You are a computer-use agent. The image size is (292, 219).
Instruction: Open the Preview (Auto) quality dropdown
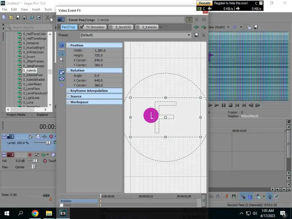coord(228,27)
